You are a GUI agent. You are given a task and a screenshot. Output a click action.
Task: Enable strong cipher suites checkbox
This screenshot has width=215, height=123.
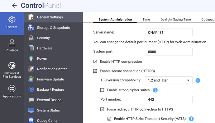click(x=102, y=90)
